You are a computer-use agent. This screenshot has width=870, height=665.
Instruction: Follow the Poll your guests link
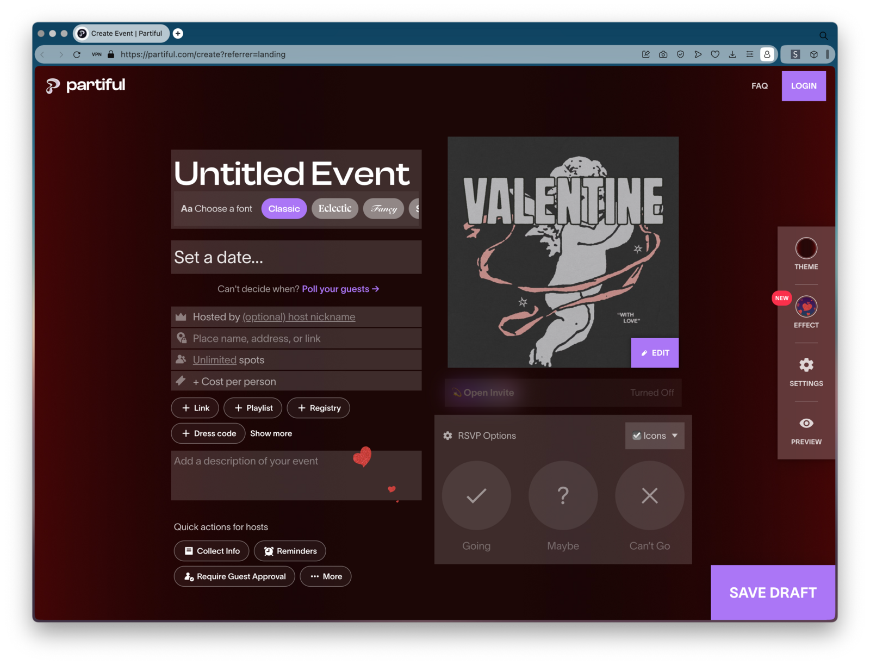(340, 289)
